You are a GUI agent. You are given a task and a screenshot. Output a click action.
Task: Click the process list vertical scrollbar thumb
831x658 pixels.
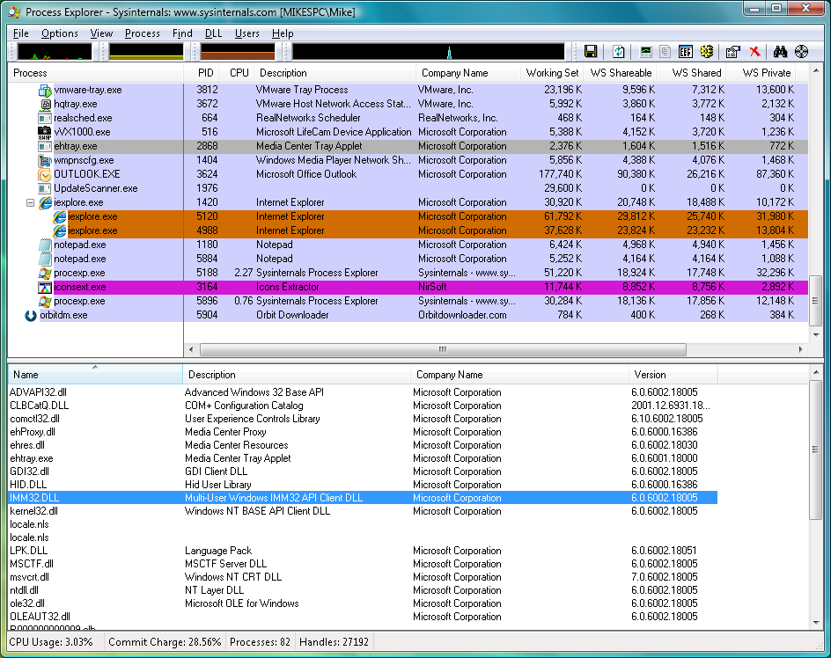pyautogui.click(x=816, y=301)
